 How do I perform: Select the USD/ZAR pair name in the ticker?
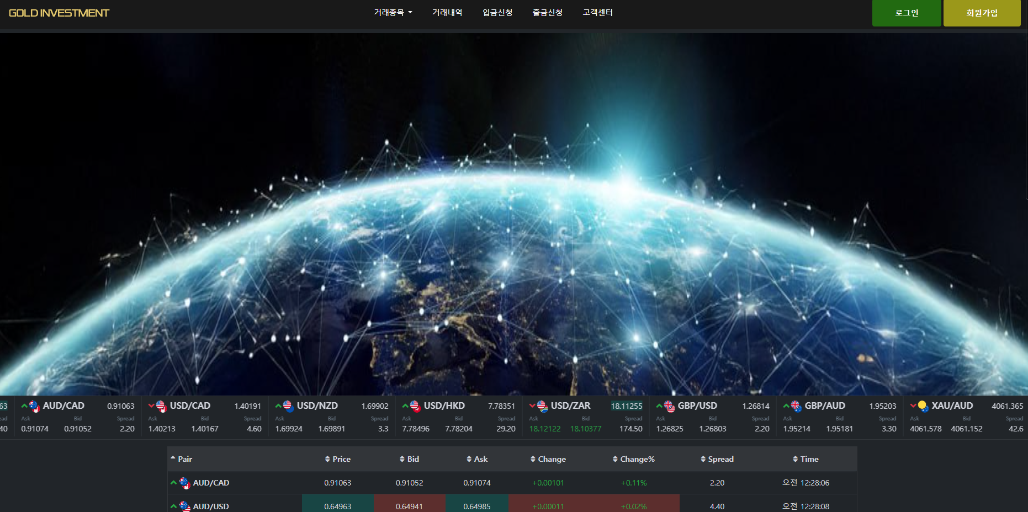[x=571, y=406]
